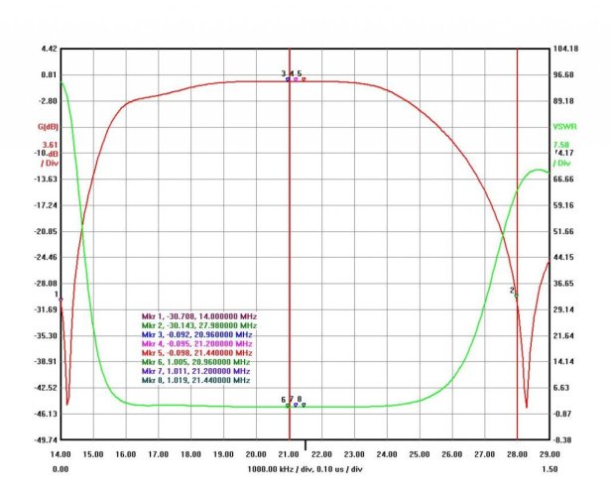Click the 14.00 start frequency label

(61, 454)
